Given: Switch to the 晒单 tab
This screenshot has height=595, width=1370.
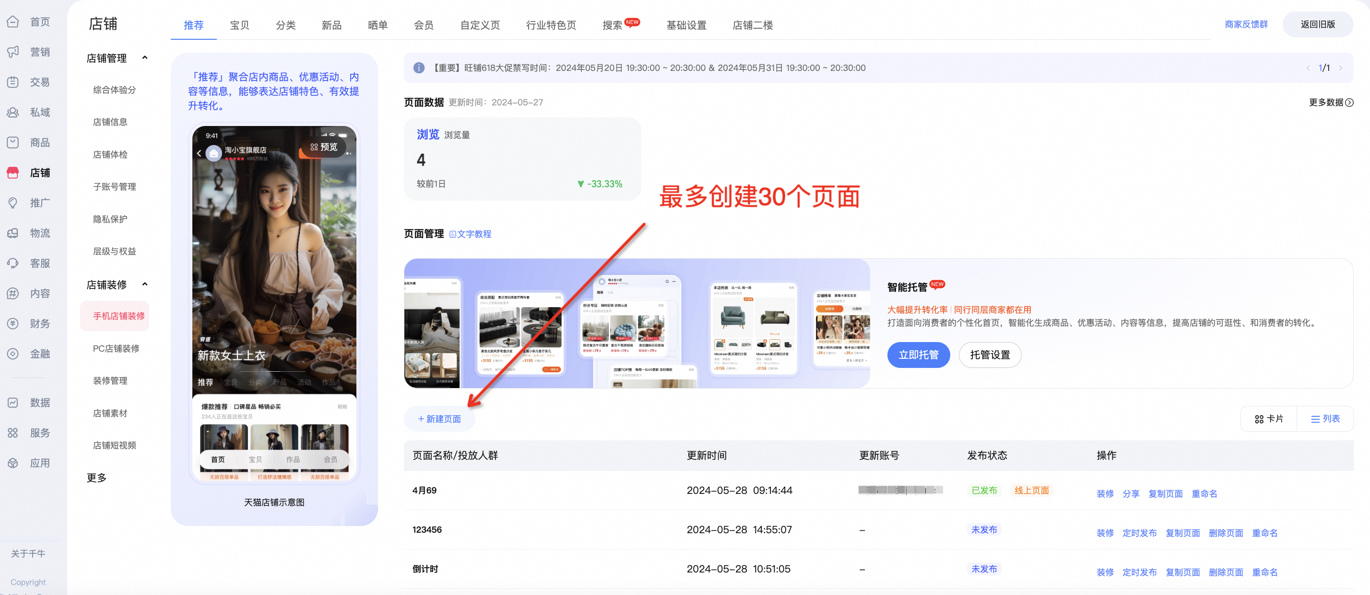Looking at the screenshot, I should pyautogui.click(x=378, y=25).
